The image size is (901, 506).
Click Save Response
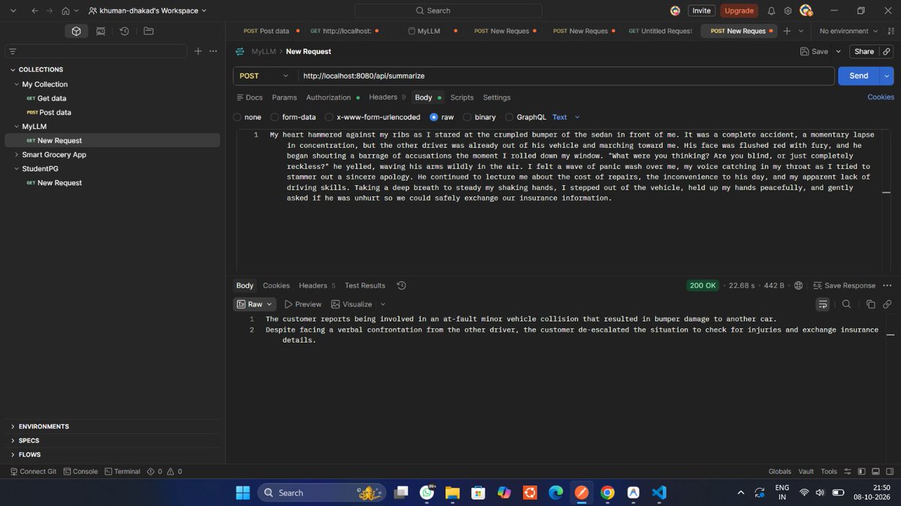pos(844,286)
